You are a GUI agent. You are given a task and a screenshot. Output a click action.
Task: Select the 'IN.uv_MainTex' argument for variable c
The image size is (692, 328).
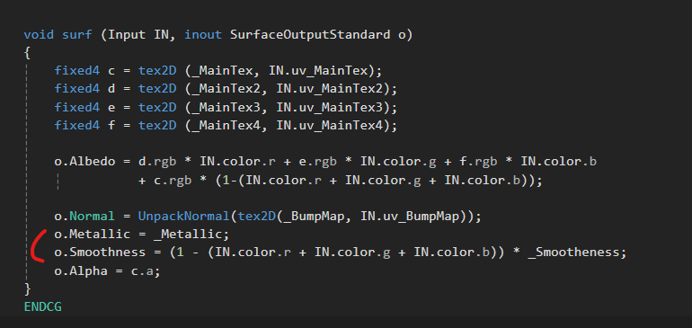pos(317,71)
